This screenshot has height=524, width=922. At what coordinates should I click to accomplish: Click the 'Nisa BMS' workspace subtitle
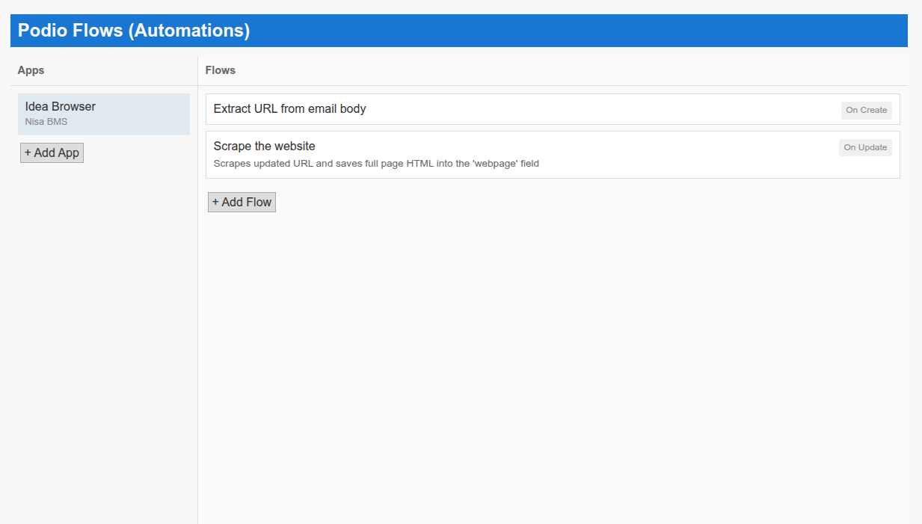(x=46, y=122)
